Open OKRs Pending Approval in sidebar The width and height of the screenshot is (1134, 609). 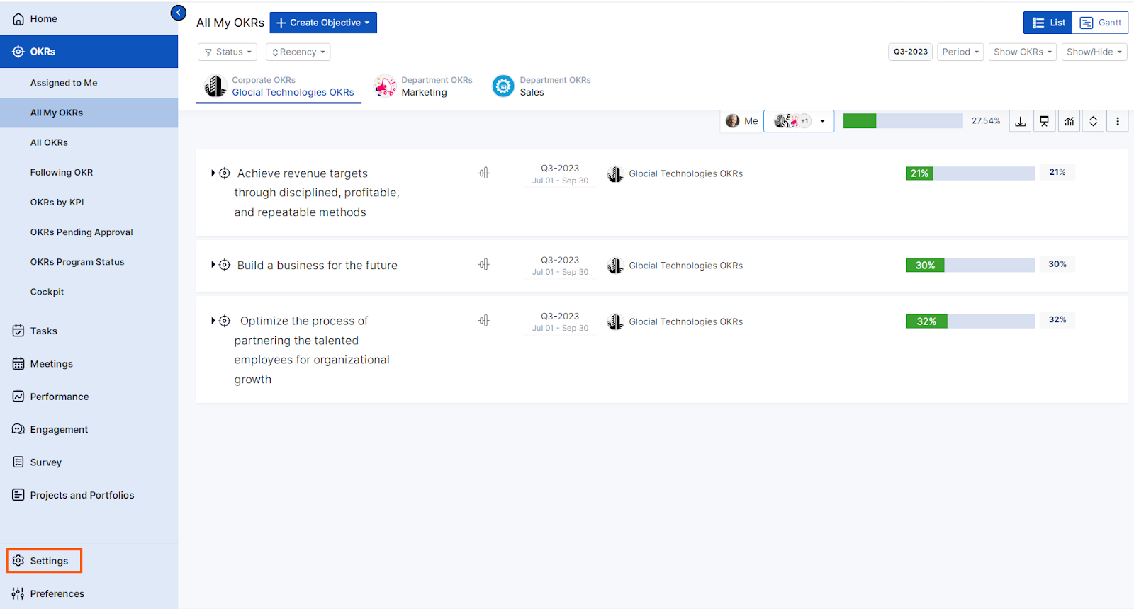point(82,232)
